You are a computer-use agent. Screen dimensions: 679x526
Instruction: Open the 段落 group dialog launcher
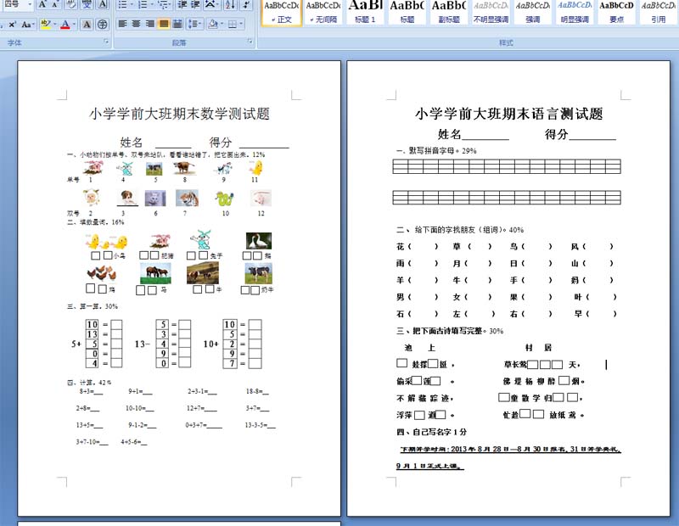tap(250, 42)
